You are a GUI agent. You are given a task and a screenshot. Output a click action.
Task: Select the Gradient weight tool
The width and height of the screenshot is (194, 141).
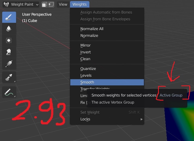9,64
